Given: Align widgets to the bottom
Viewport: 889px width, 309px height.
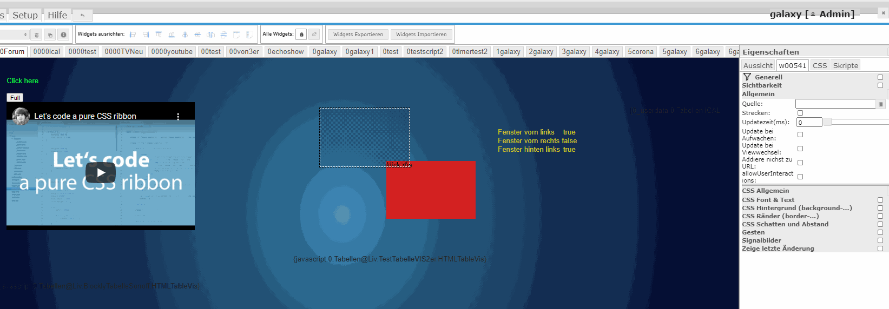Looking at the screenshot, I should click(x=172, y=35).
